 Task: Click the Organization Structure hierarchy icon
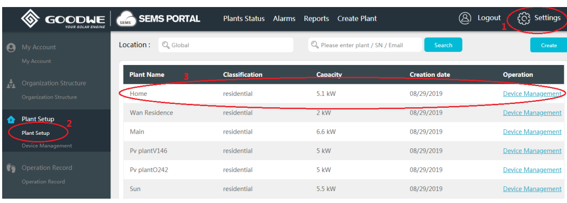point(11,84)
